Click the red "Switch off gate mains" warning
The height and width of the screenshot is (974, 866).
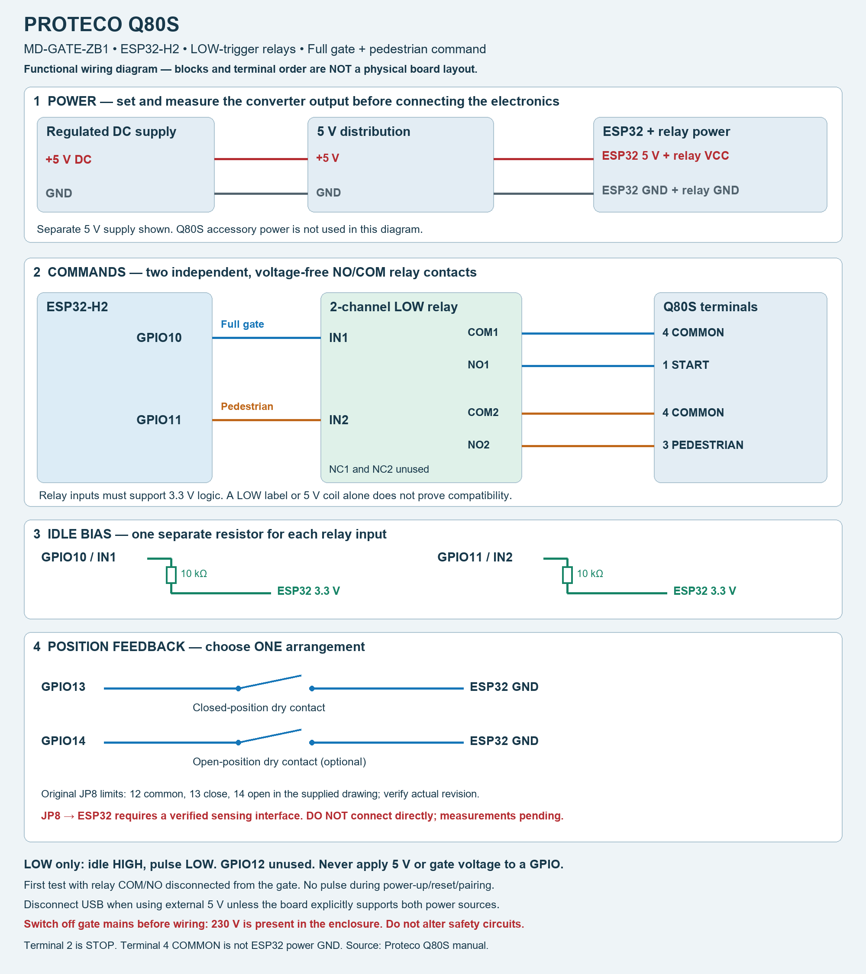(274, 924)
